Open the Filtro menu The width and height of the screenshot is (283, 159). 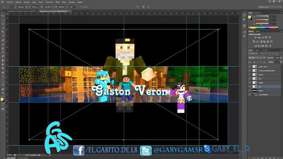click(57, 2)
